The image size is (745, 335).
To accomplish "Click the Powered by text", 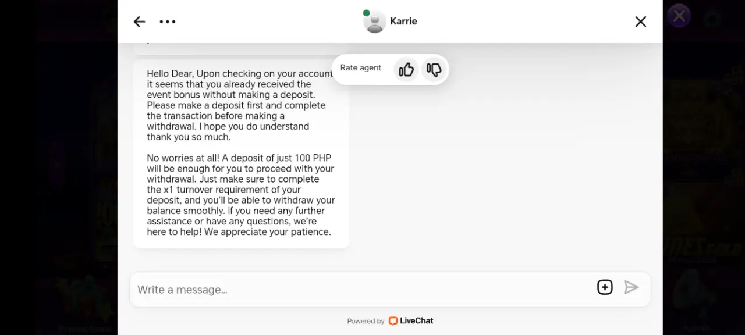I will tap(366, 321).
